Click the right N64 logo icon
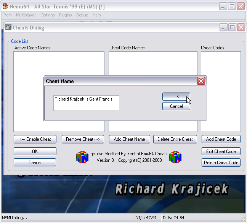247x223 pixels. (175, 157)
